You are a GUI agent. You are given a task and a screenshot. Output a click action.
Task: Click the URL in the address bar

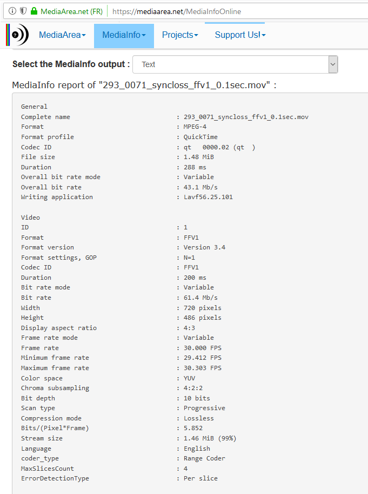tap(177, 12)
